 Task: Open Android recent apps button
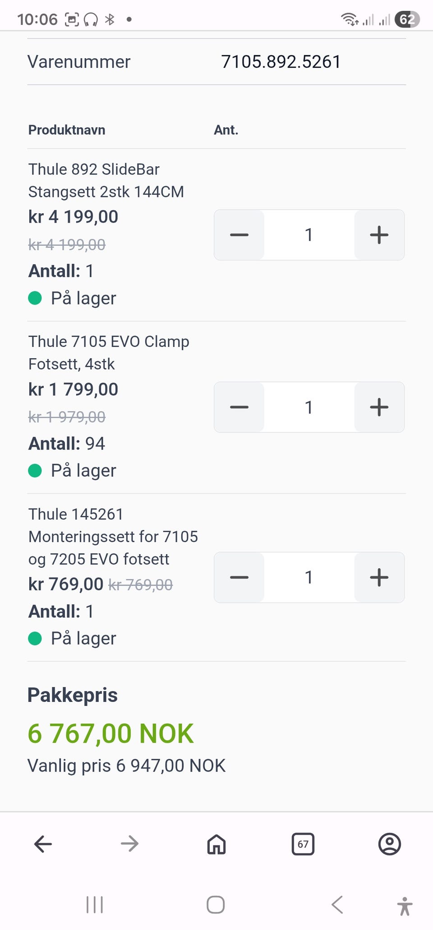tap(95, 905)
